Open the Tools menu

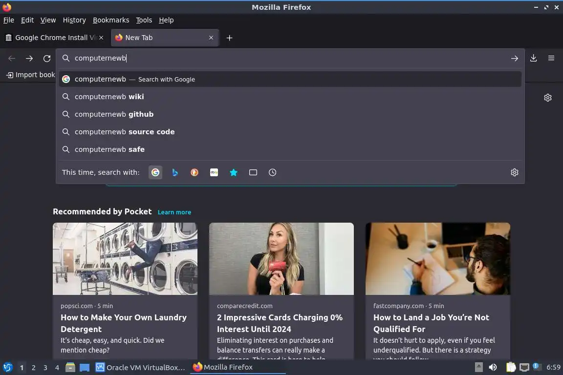click(144, 20)
